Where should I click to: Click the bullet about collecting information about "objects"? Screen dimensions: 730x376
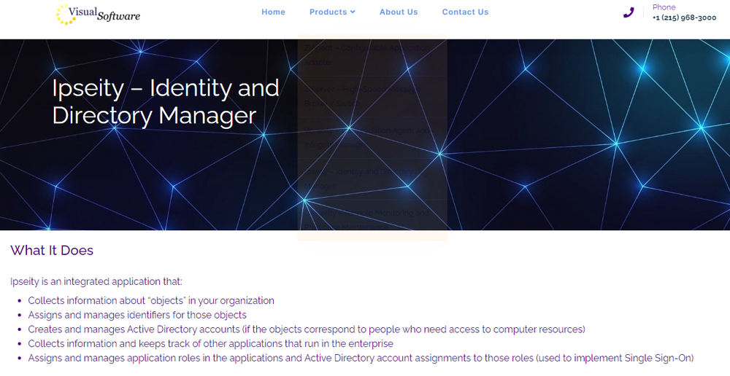(151, 301)
